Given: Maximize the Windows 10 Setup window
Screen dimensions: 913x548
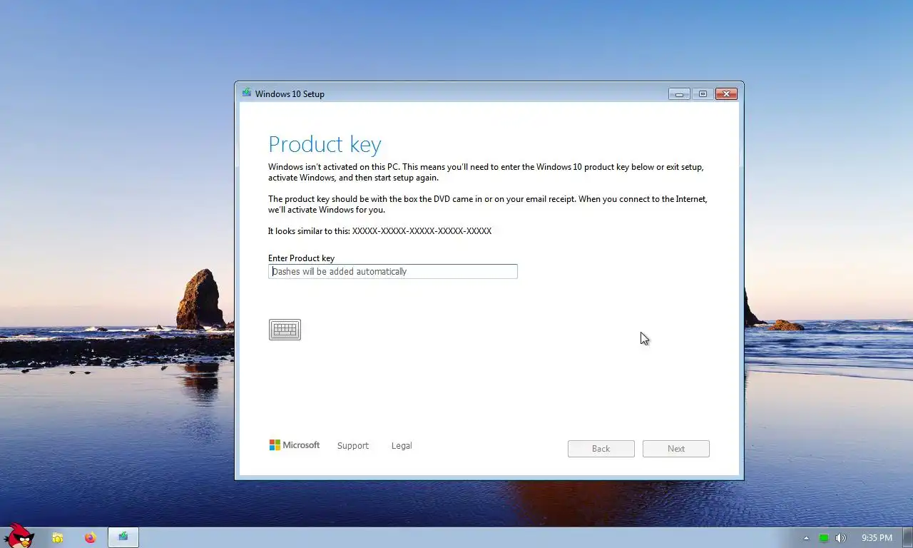Looking at the screenshot, I should (703, 93).
